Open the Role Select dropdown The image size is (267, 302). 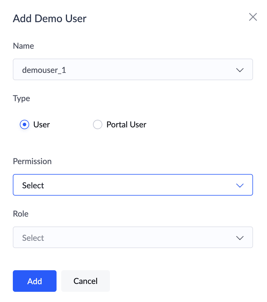click(x=133, y=237)
